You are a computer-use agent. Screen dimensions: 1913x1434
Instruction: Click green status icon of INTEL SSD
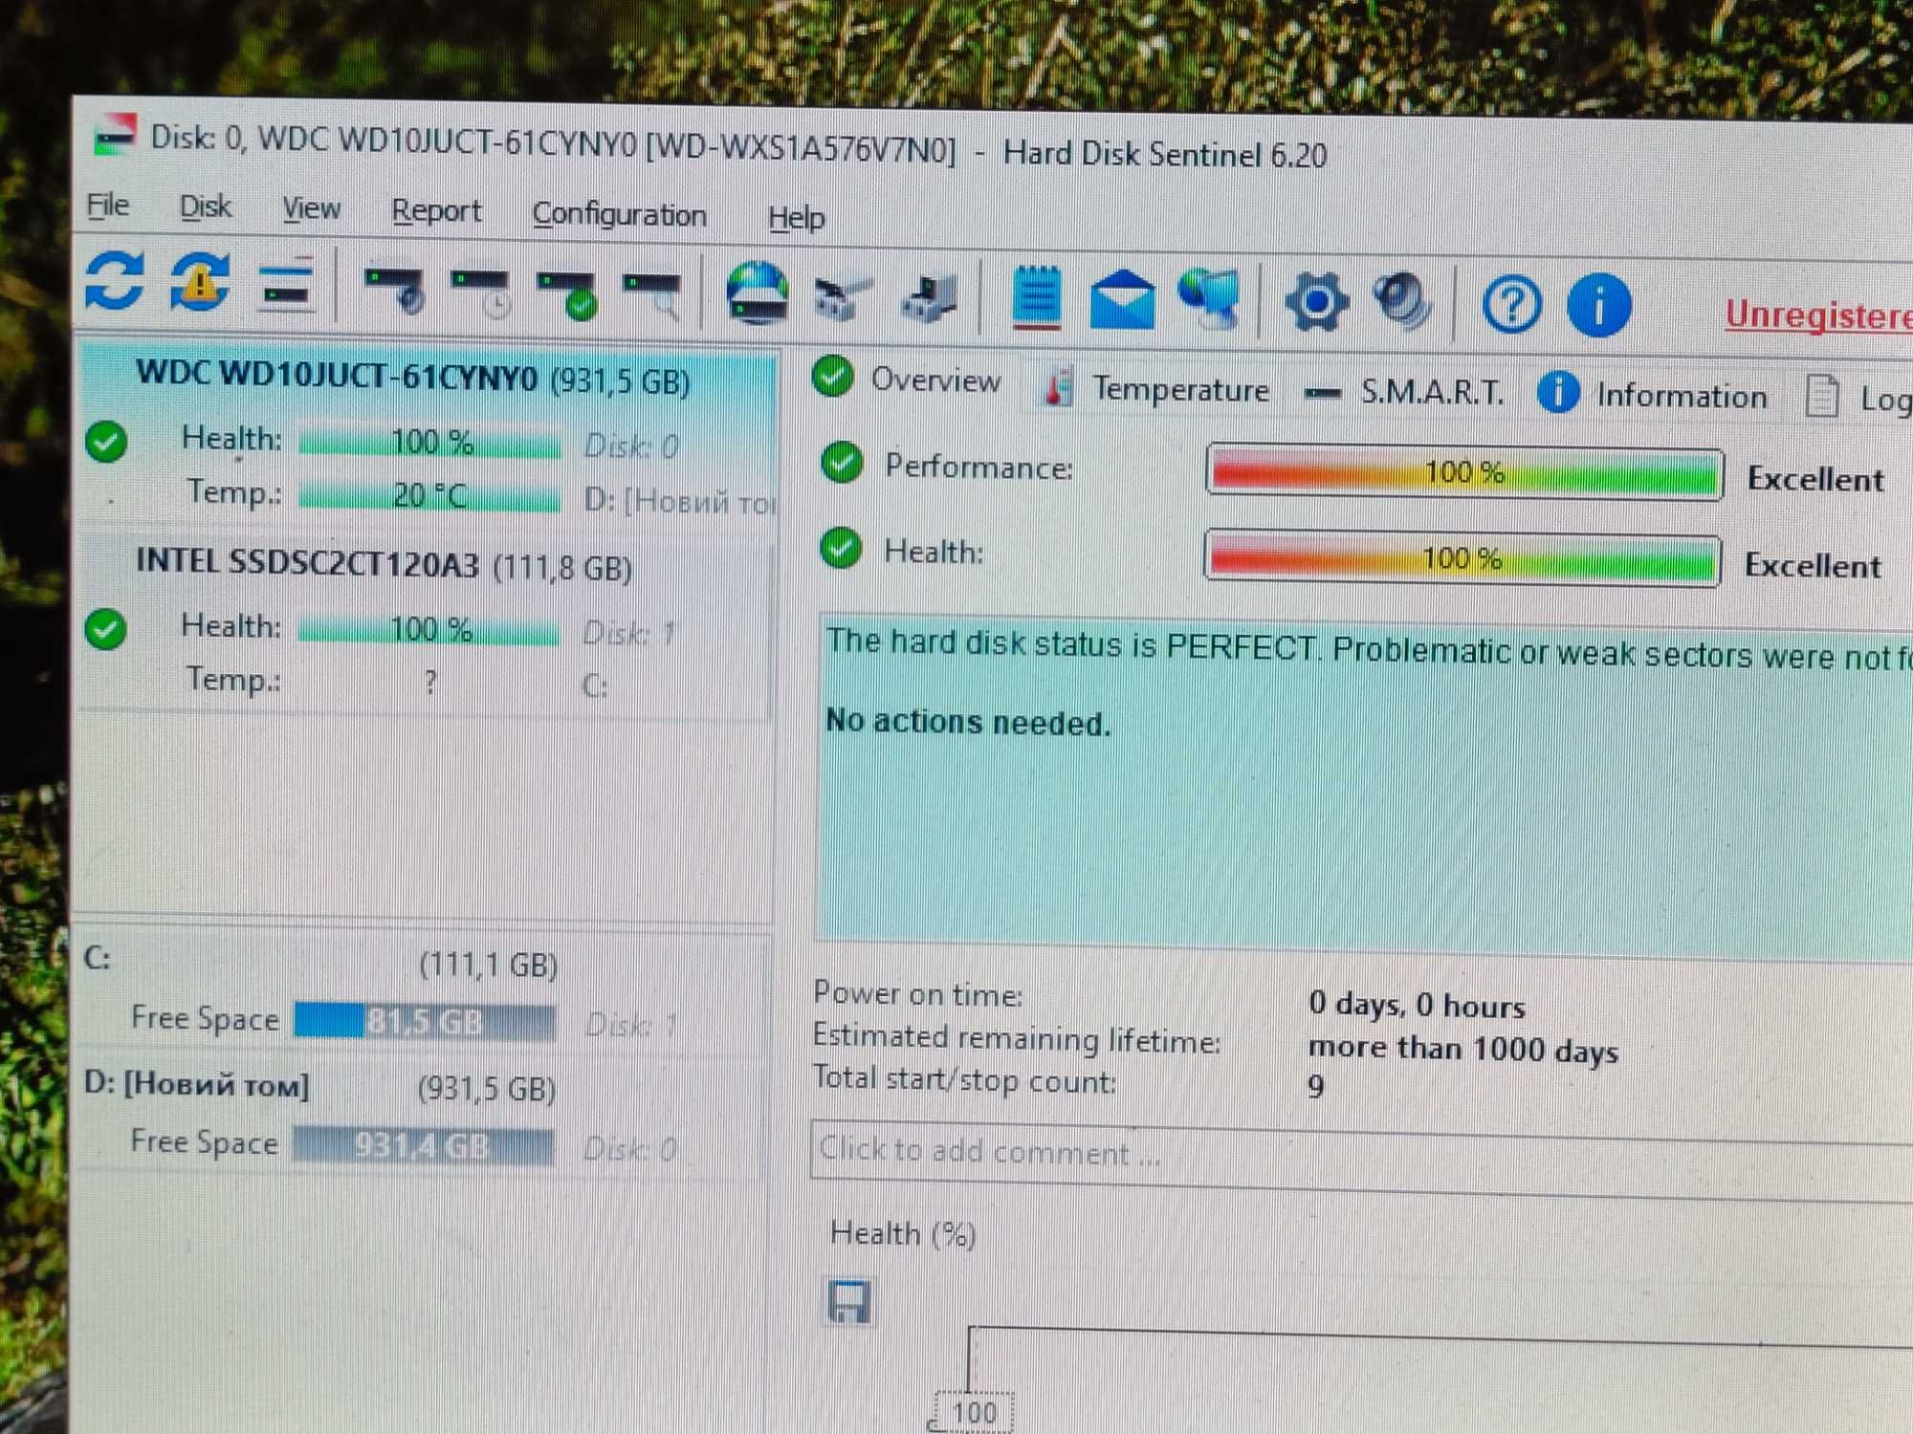pyautogui.click(x=105, y=629)
